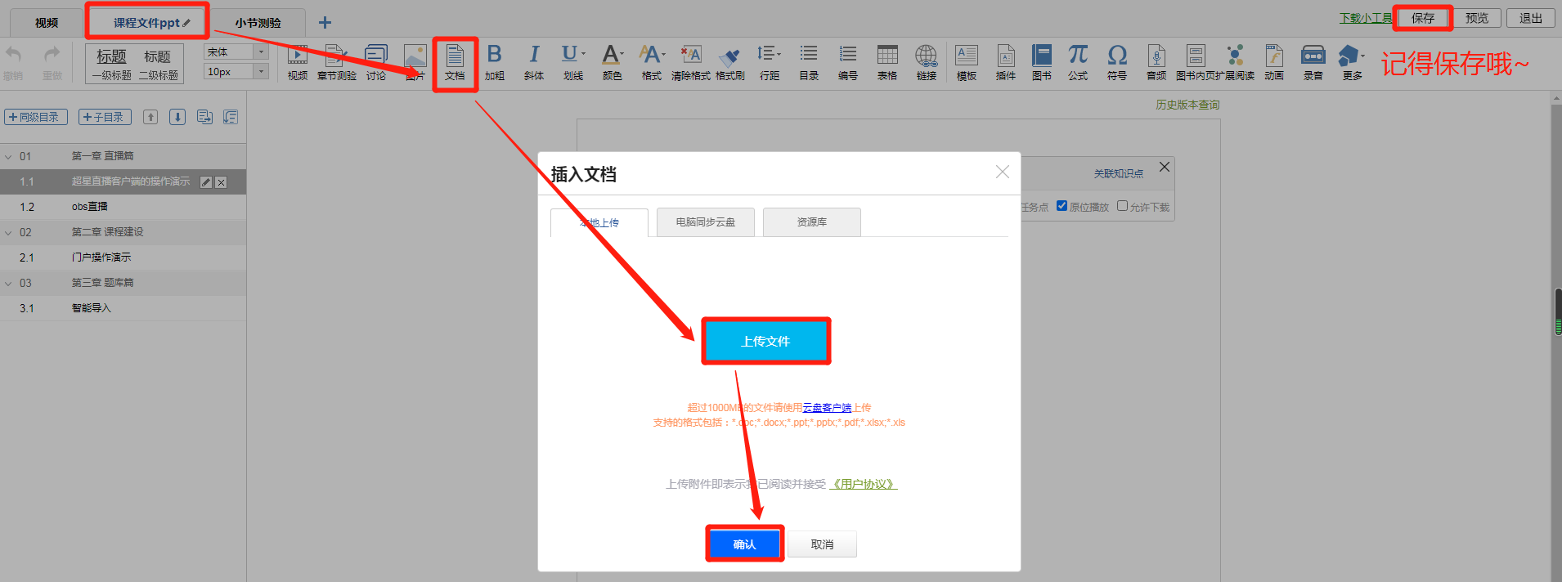Click the 确认 button in dialog
Image resolution: width=1562 pixels, height=582 pixels.
pyautogui.click(x=744, y=544)
